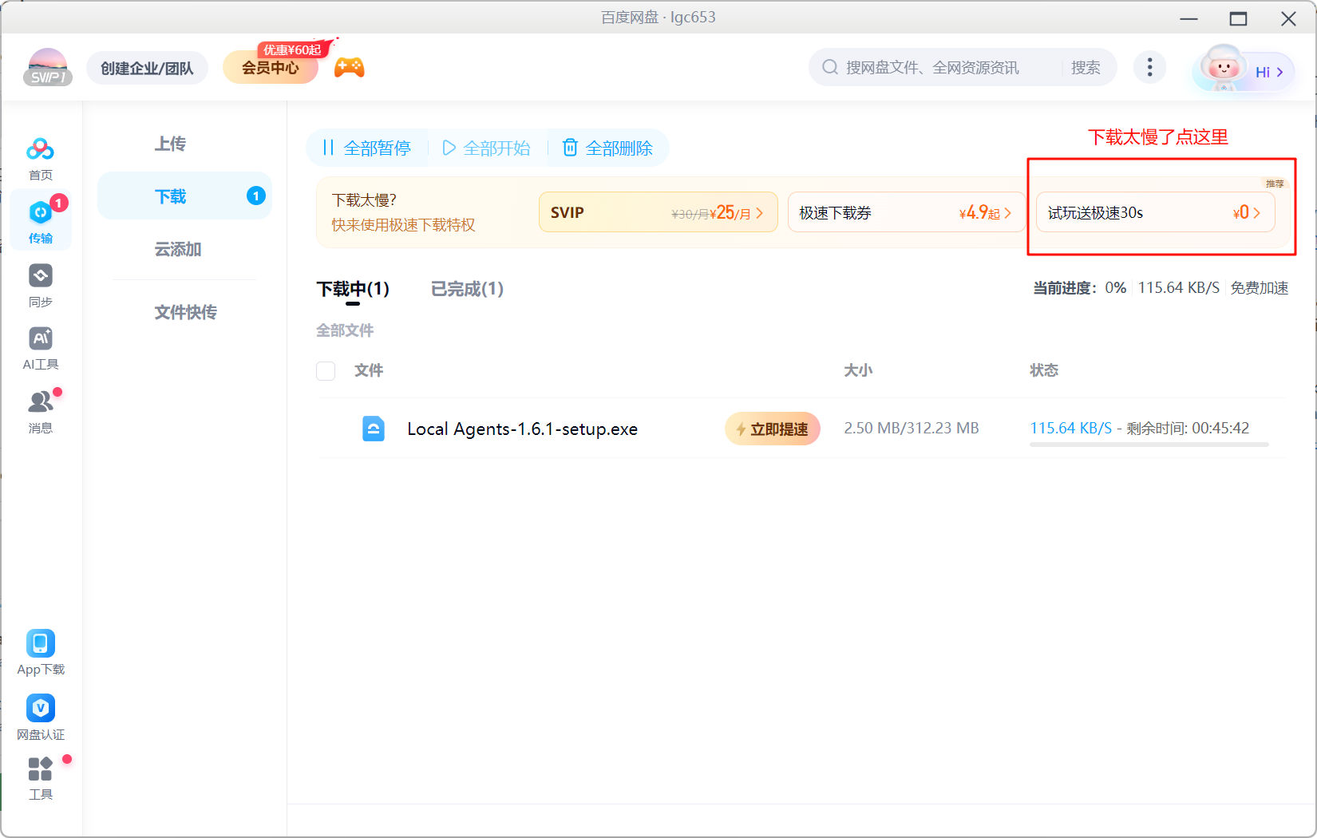Image resolution: width=1317 pixels, height=838 pixels.
Task: Open 消息 messages in sidebar
Action: point(40,411)
